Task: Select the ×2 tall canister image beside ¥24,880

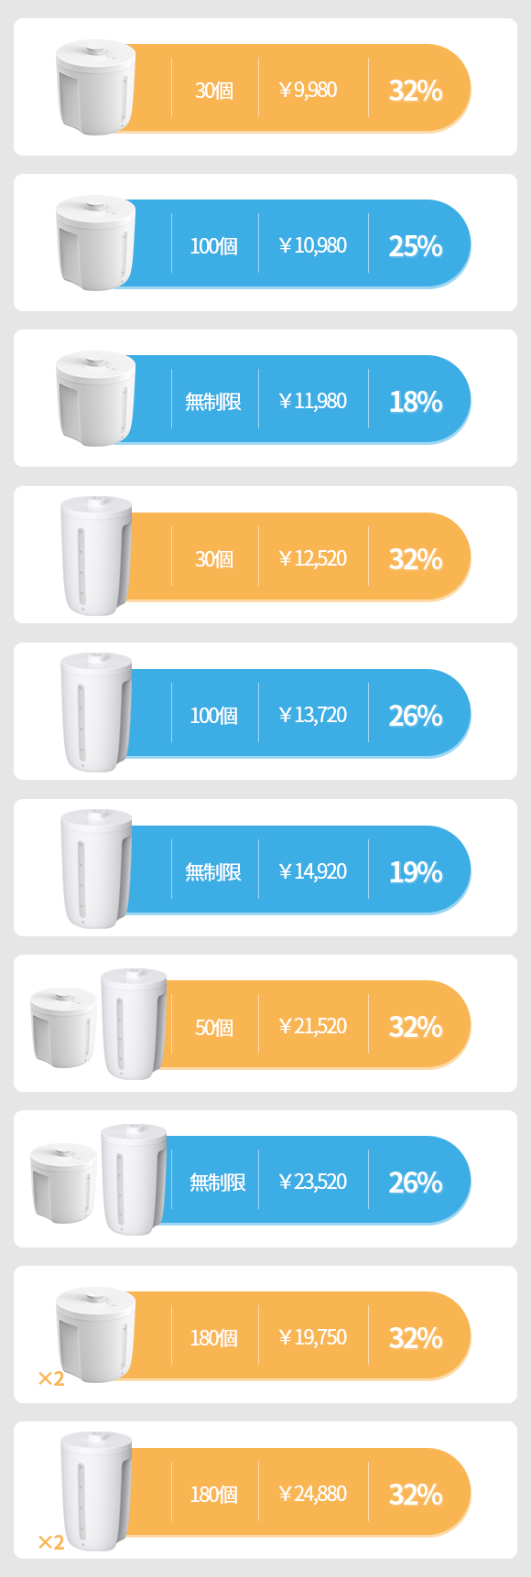Action: [x=86, y=1491]
